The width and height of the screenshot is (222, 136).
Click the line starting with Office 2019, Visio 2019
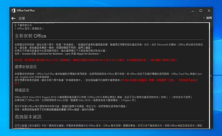[104, 97]
